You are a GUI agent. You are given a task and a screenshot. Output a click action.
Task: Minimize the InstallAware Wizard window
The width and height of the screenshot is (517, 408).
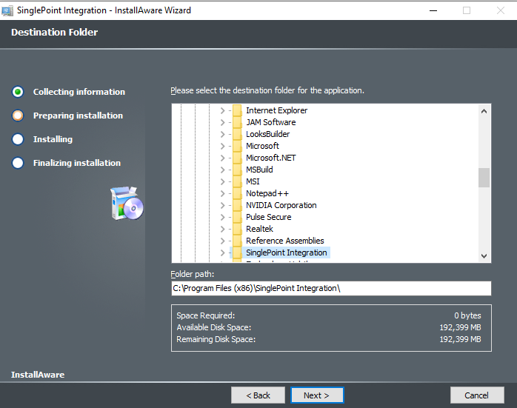tap(433, 10)
